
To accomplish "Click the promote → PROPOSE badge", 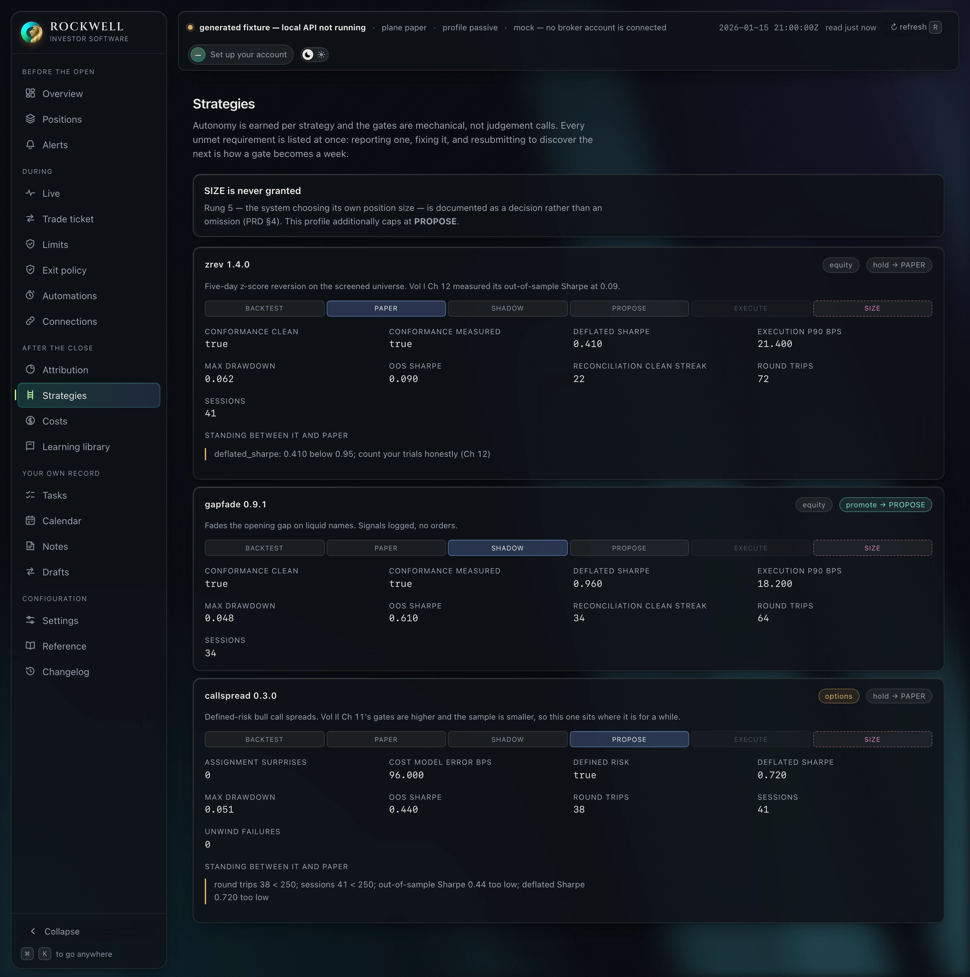I will 885,505.
